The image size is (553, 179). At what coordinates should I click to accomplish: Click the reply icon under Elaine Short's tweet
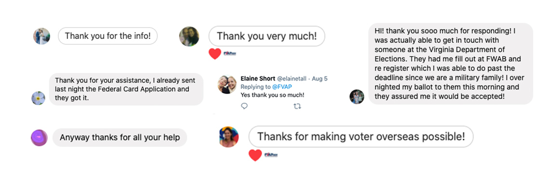tap(244, 106)
